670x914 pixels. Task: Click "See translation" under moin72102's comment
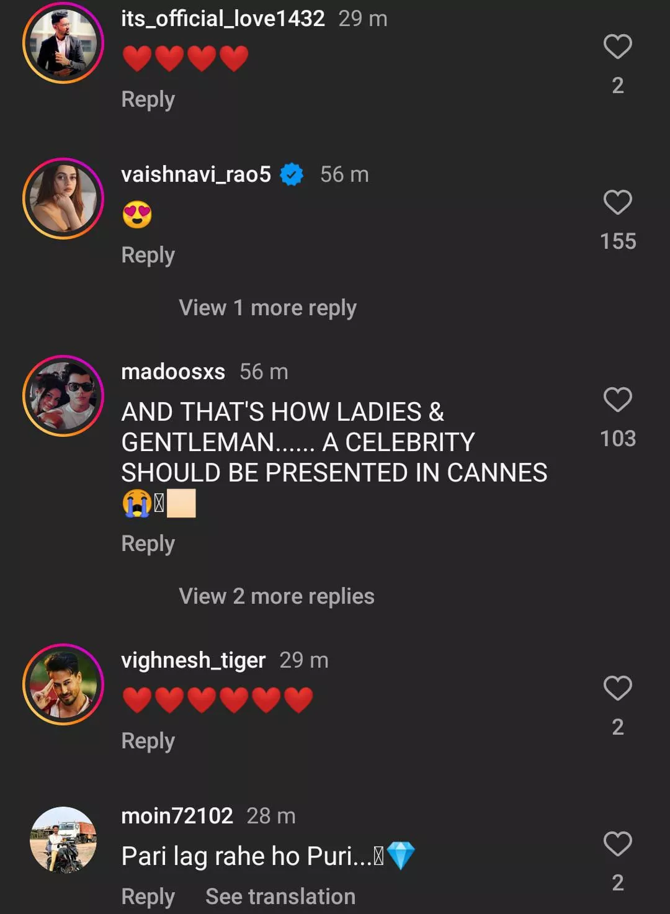[280, 897]
